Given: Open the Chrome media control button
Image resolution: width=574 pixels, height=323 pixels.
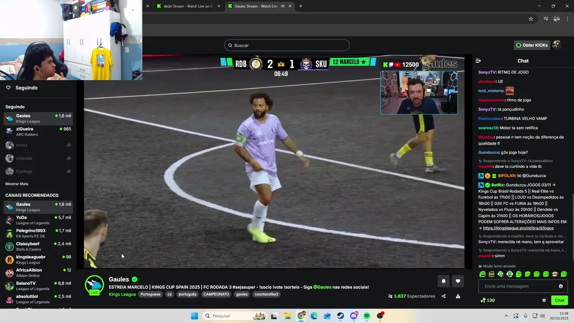Looking at the screenshot, I should coord(545,19).
